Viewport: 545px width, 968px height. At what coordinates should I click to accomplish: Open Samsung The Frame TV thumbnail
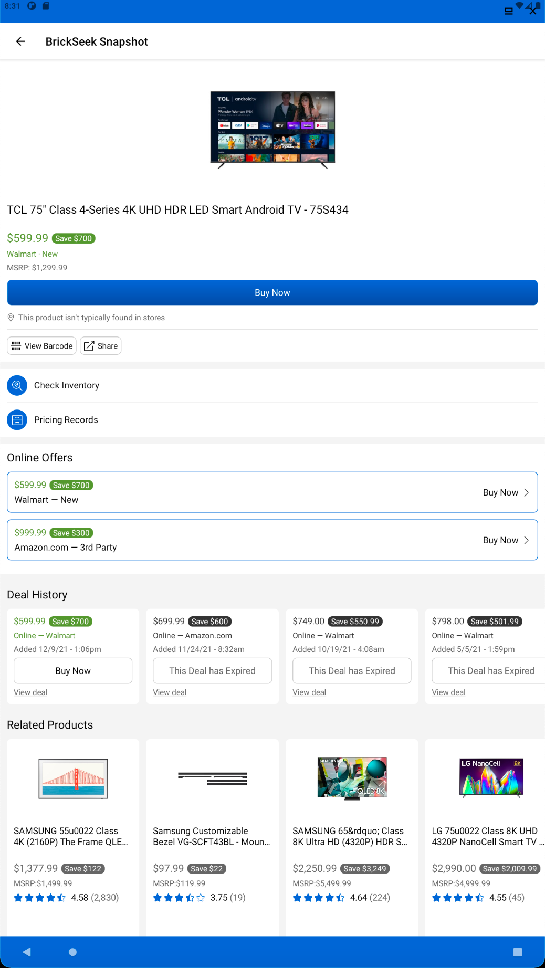(x=73, y=778)
